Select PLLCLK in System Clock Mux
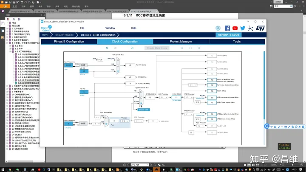The width and height of the screenshot is (306, 172). pyautogui.click(x=141, y=103)
